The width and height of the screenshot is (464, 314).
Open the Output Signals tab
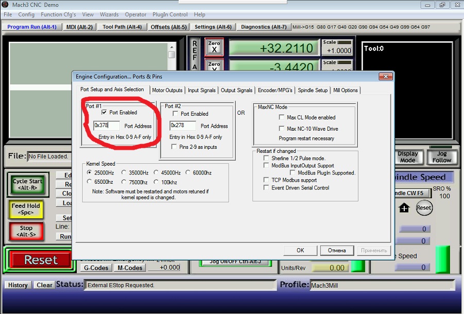point(236,90)
